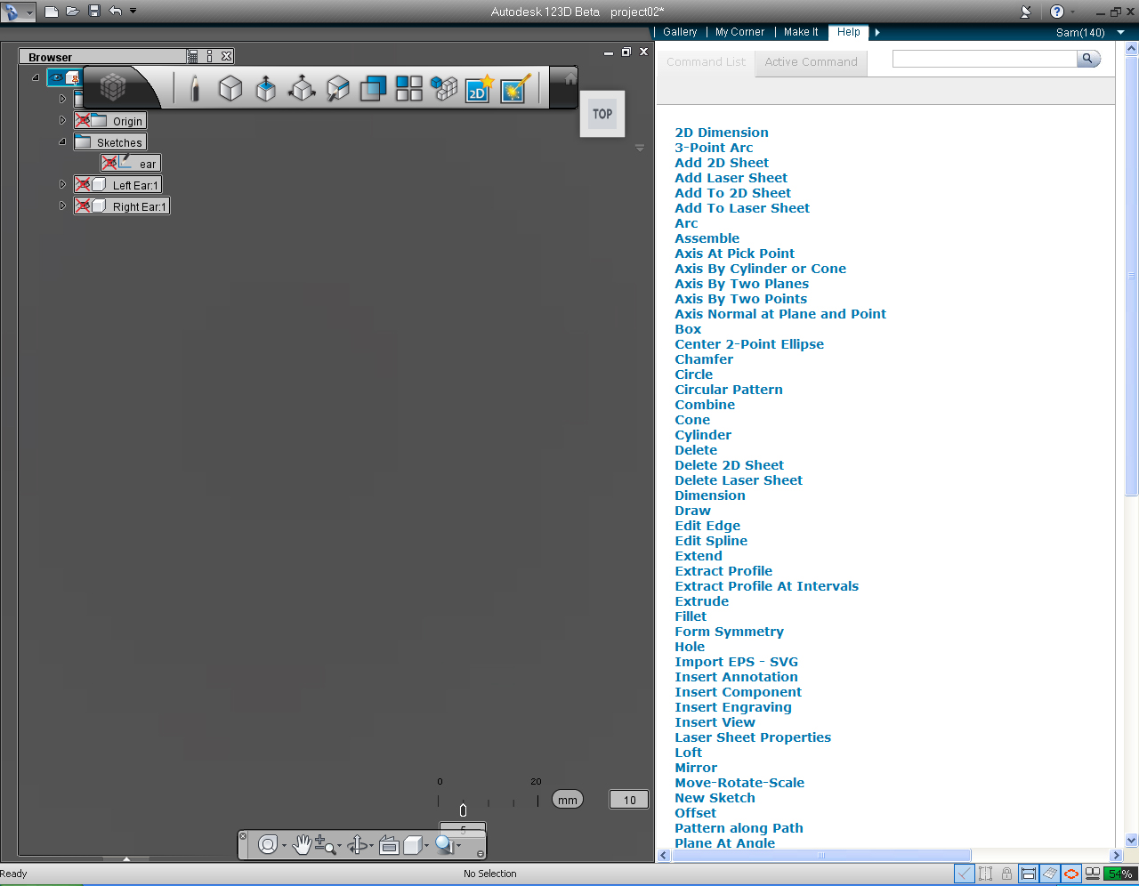Open the Command List tab
The height and width of the screenshot is (886, 1139).
pyautogui.click(x=707, y=62)
